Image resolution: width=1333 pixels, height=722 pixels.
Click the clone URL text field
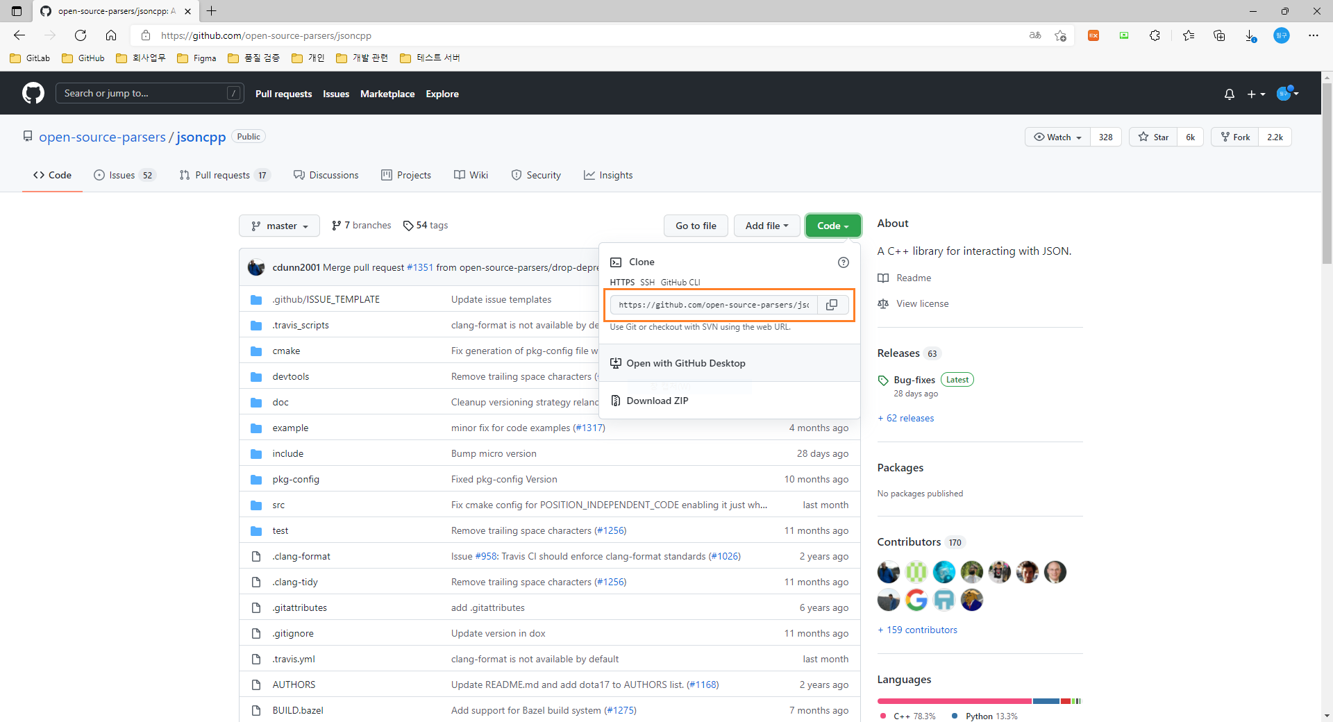(714, 305)
